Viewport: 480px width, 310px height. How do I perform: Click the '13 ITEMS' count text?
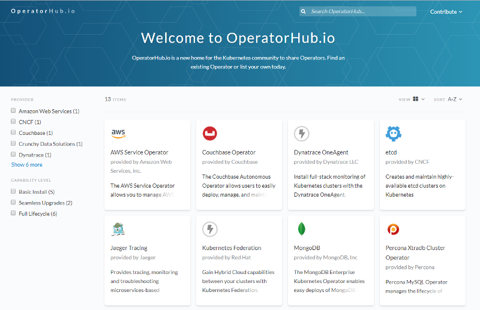[x=115, y=100]
